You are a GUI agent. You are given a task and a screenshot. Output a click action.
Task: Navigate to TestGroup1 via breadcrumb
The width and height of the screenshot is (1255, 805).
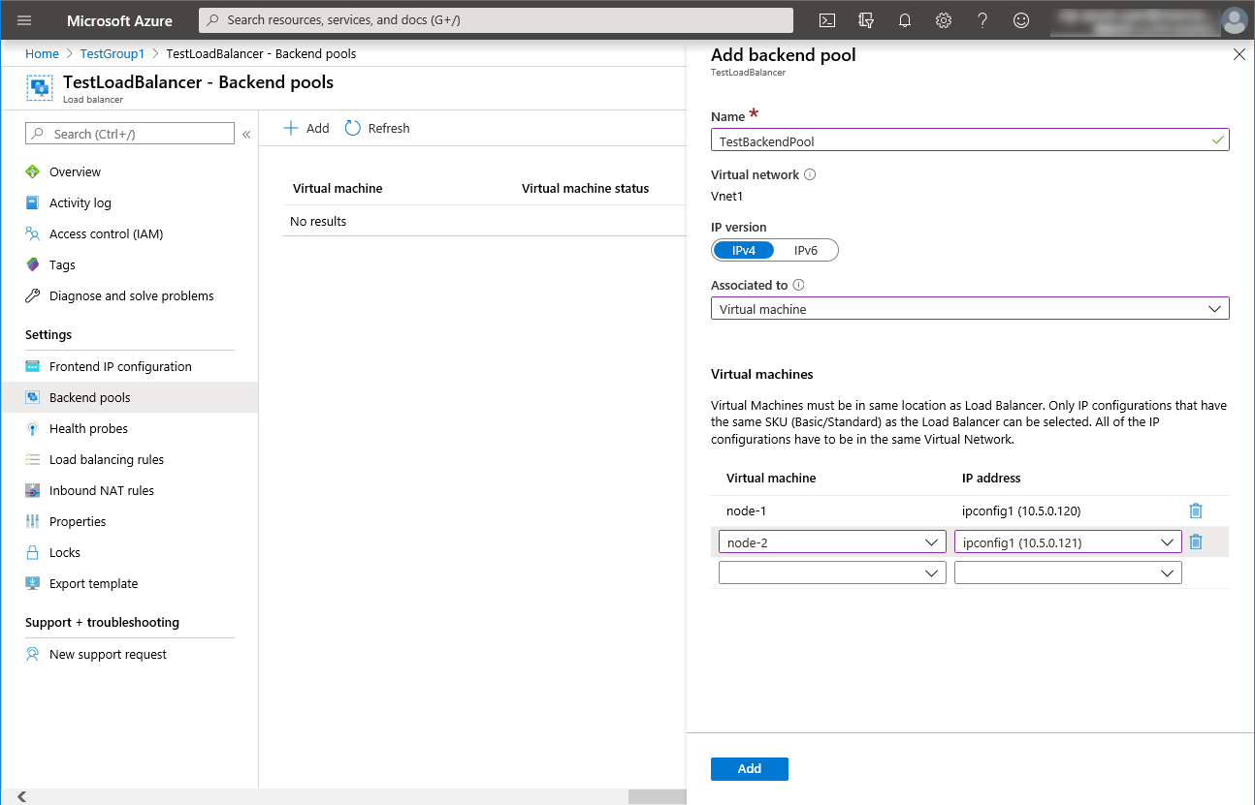click(112, 53)
